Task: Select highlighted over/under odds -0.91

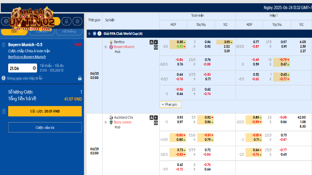Action: coord(207,135)
